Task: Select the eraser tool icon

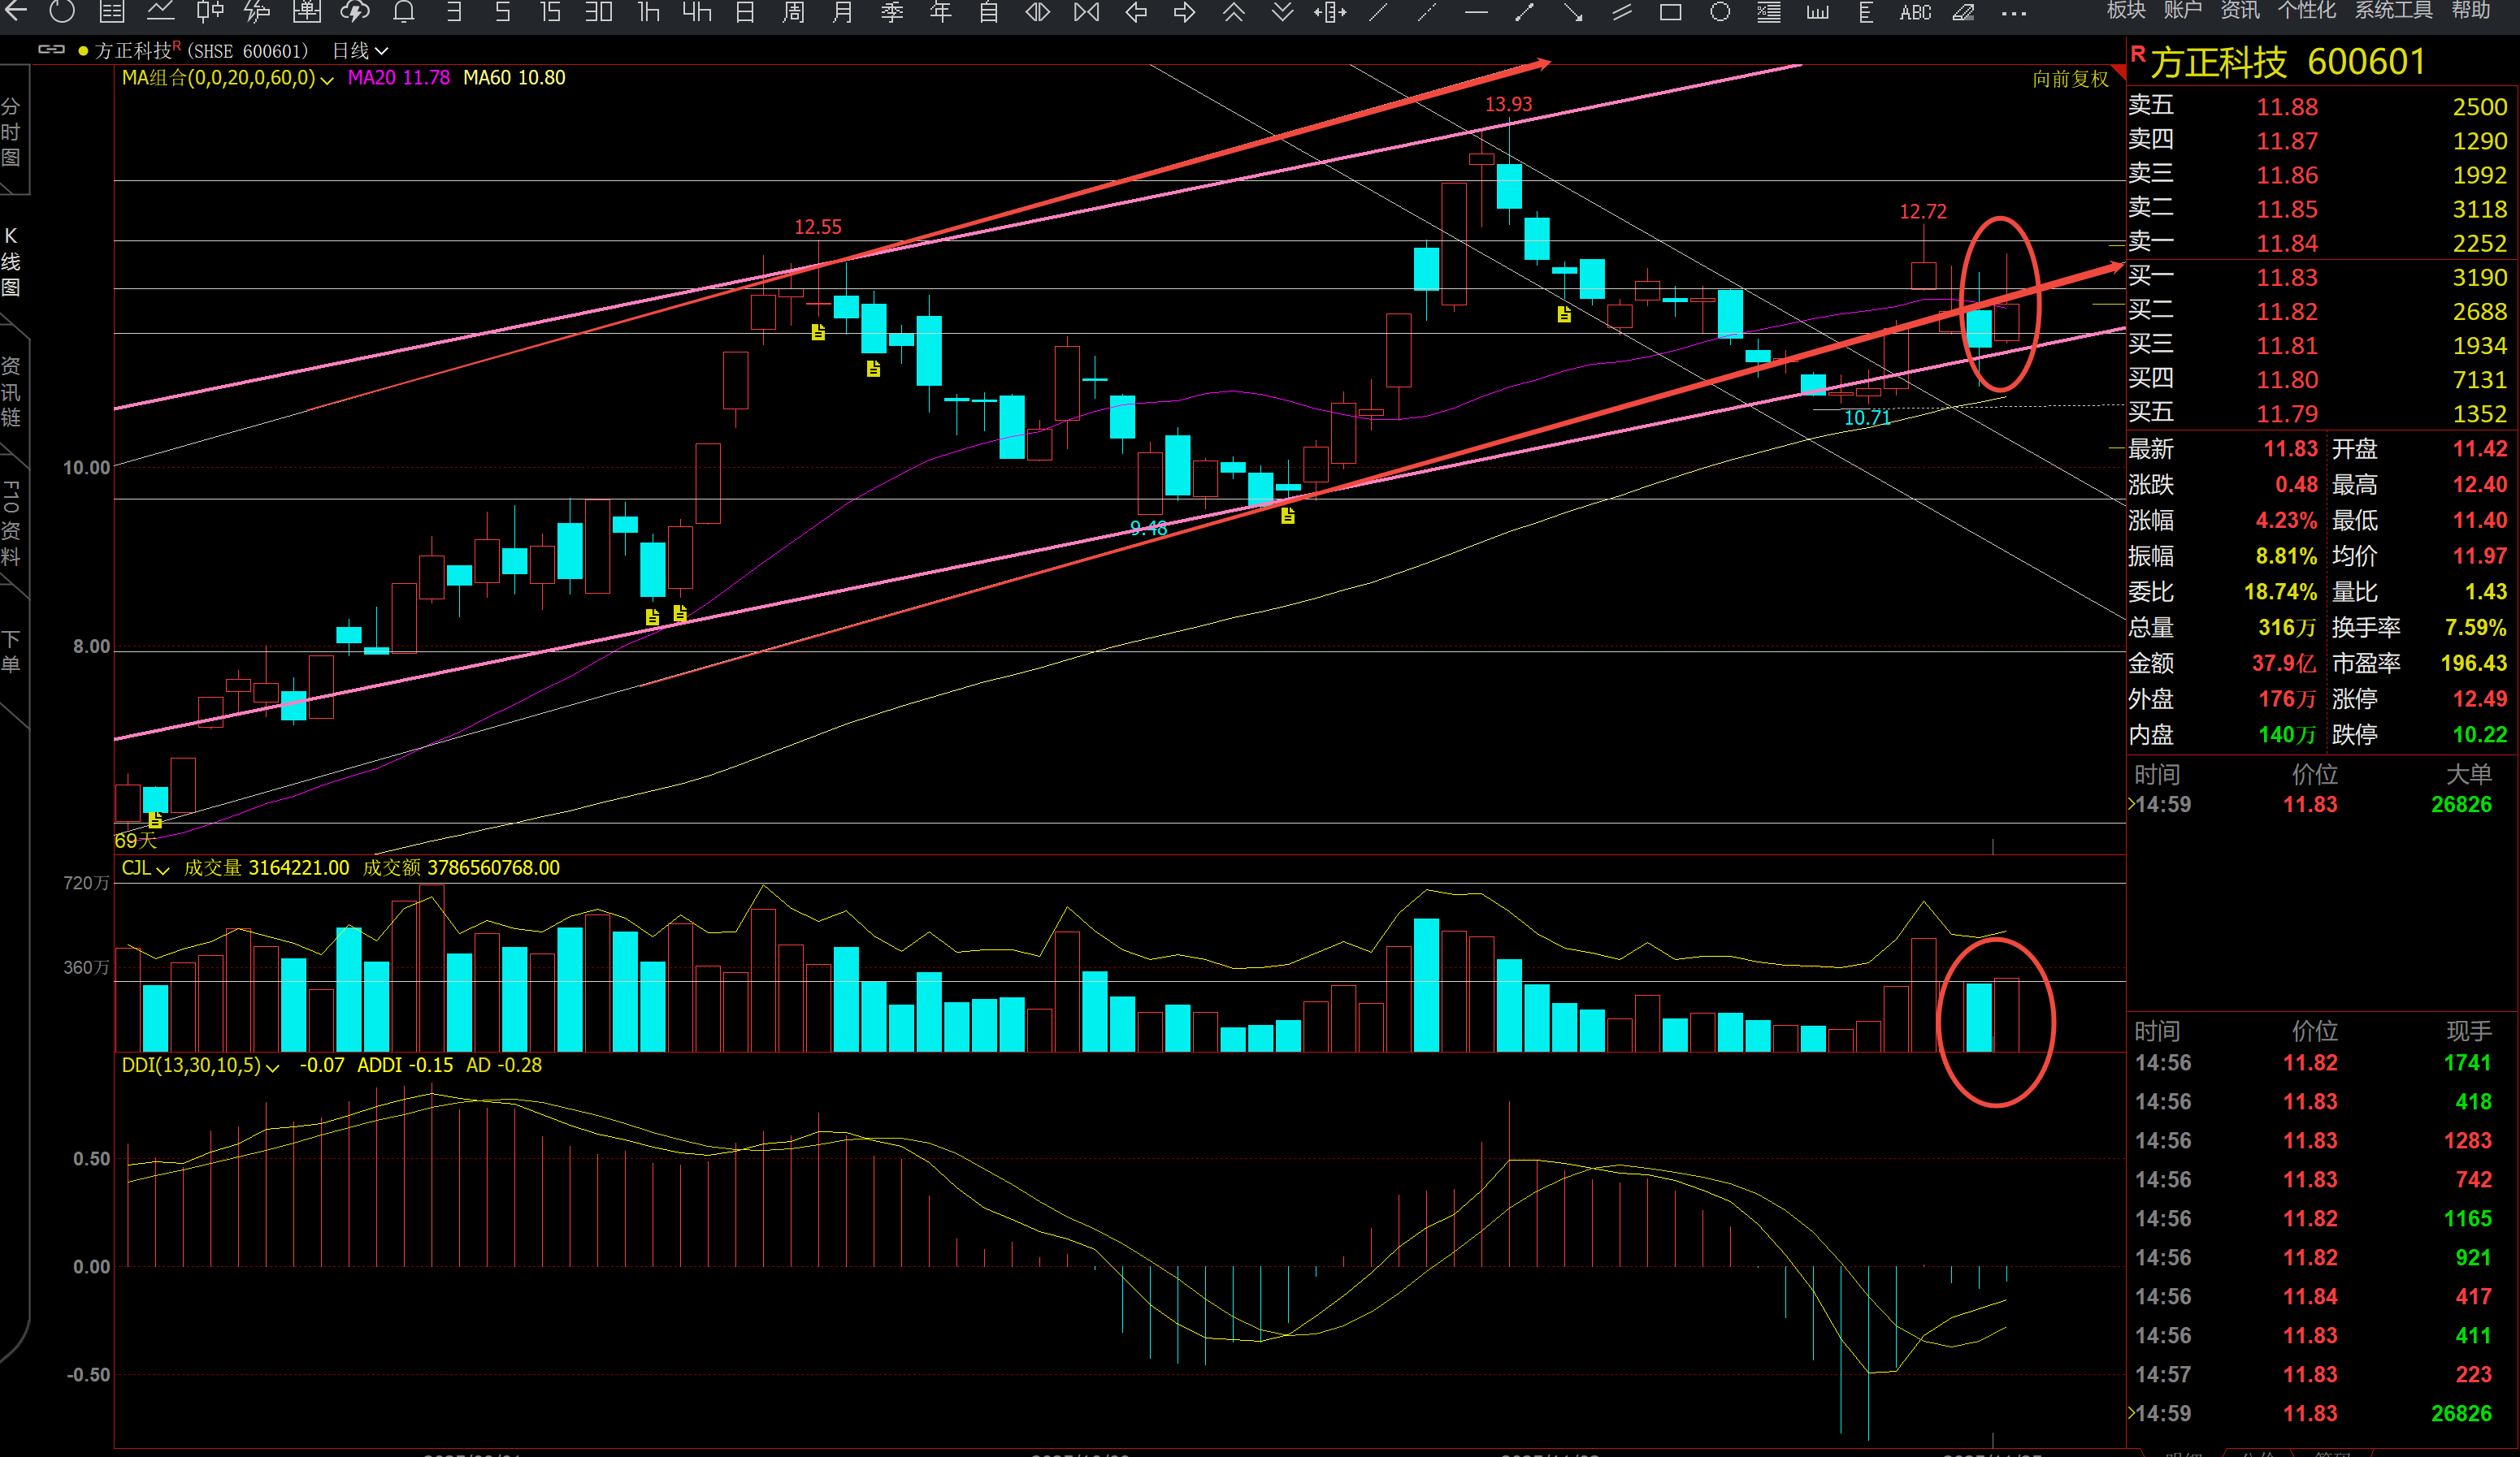Action: [1963, 12]
